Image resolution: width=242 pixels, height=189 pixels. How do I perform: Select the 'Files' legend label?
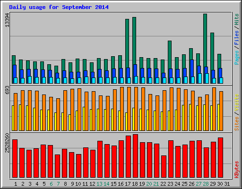point(237,38)
